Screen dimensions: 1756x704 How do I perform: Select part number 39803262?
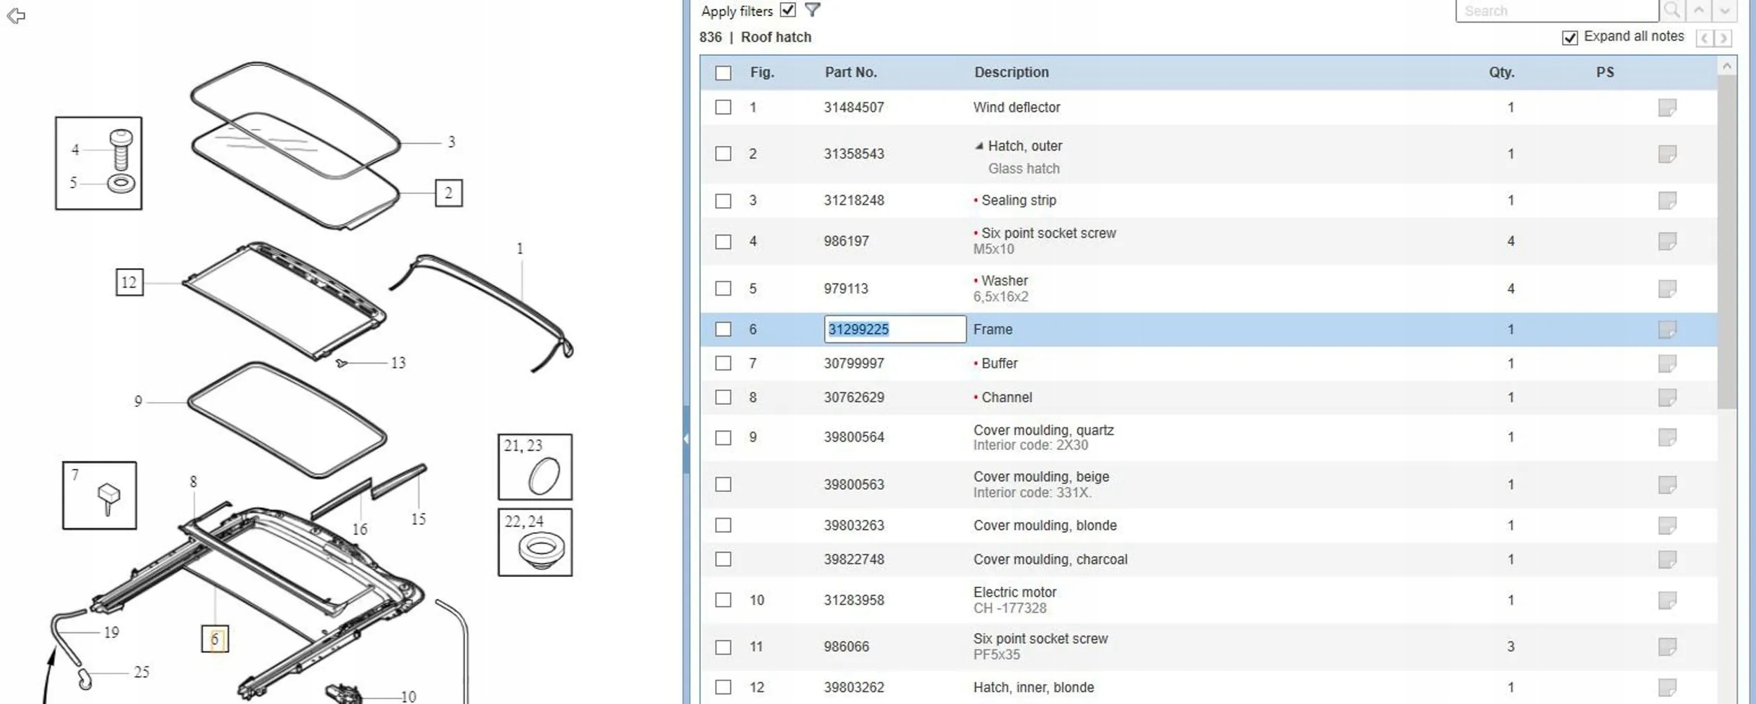[854, 687]
